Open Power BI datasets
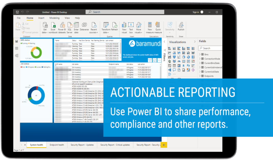 (62, 28)
